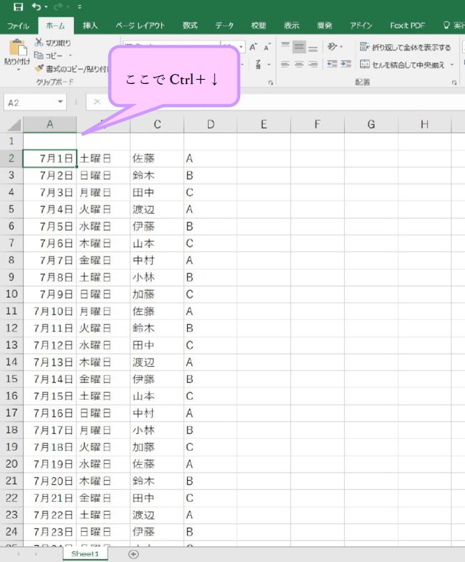The image size is (465, 562).
Task: Click the Save icon in title bar
Action: [x=18, y=6]
